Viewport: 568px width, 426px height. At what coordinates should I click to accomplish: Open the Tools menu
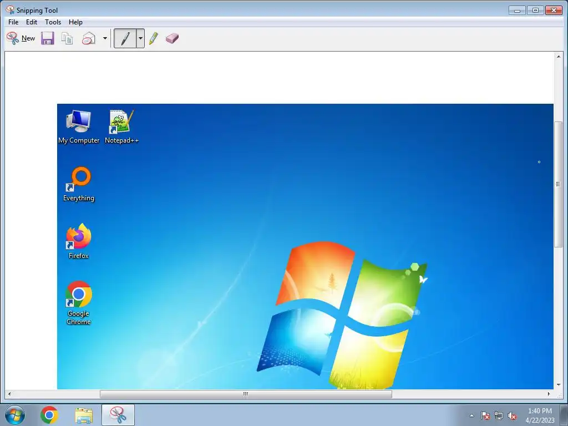pos(53,22)
